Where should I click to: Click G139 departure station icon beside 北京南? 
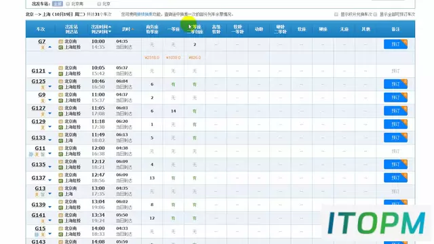60,202
